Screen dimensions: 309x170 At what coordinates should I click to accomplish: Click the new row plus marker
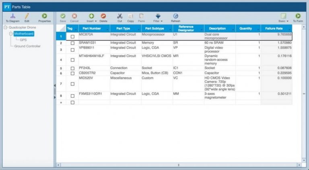point(61,103)
